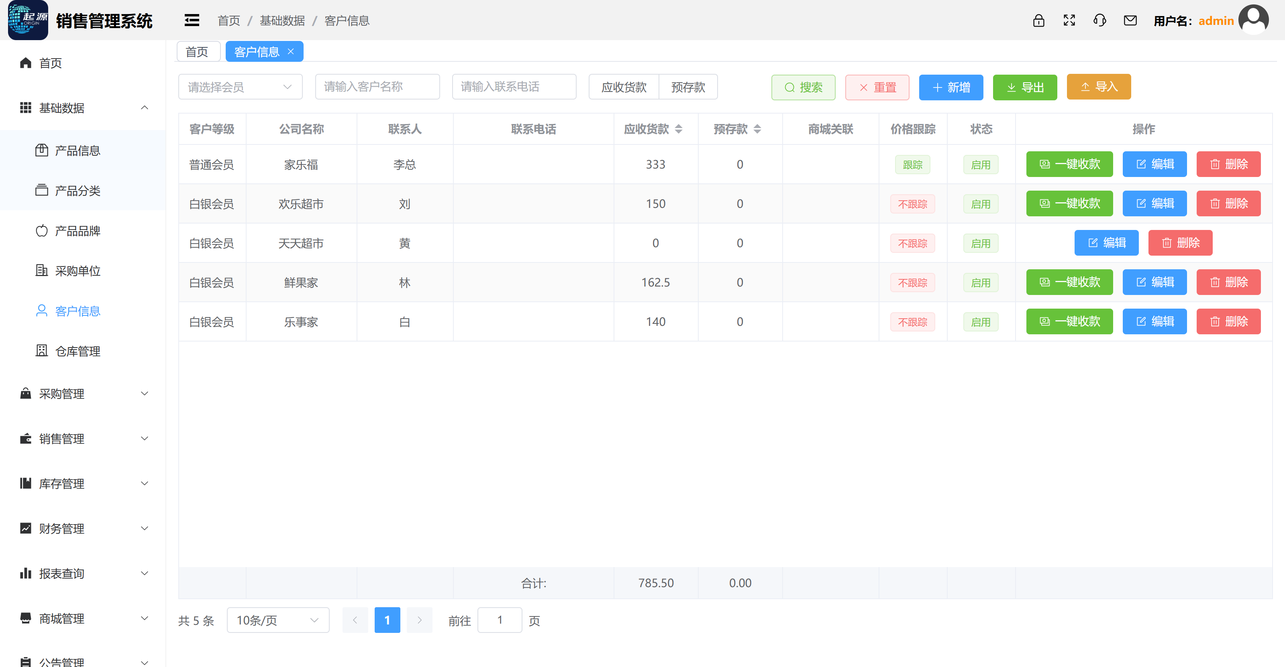Click the 导出 button
This screenshot has width=1285, height=667.
[x=1025, y=87]
